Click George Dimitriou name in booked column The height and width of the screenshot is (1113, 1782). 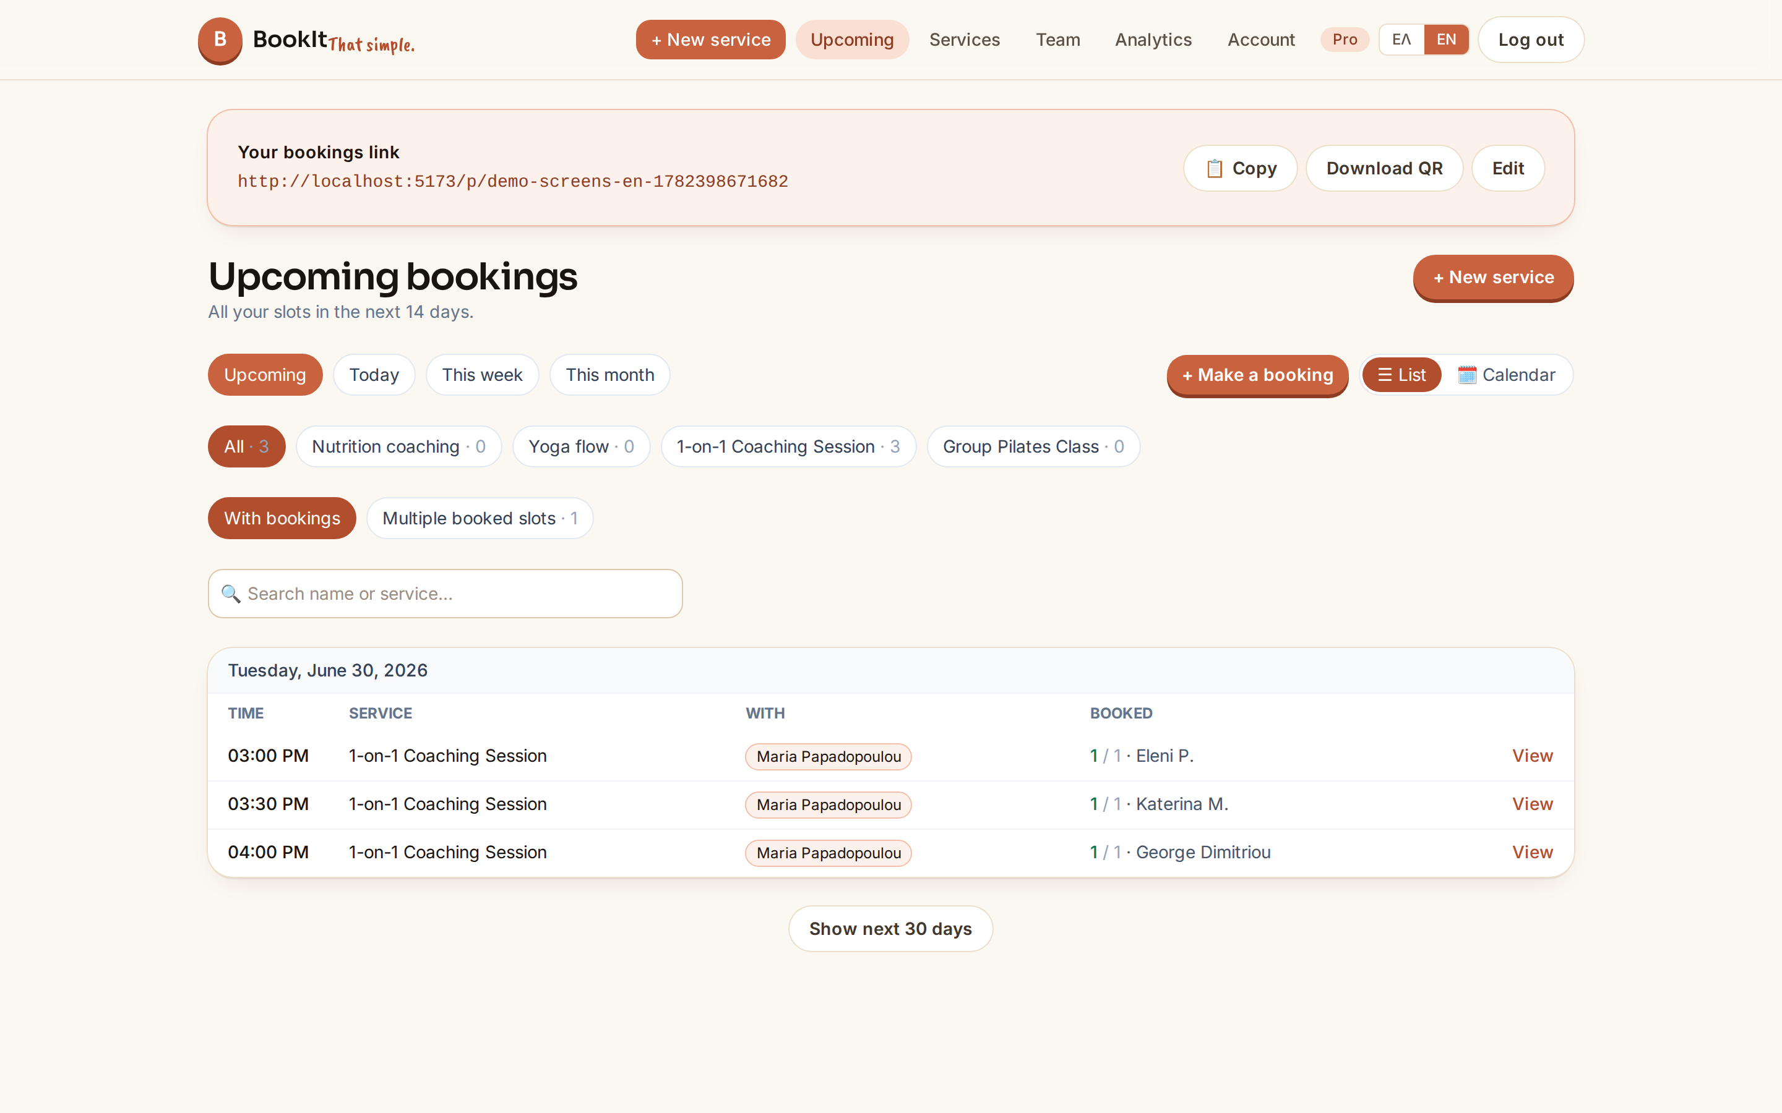(x=1203, y=853)
